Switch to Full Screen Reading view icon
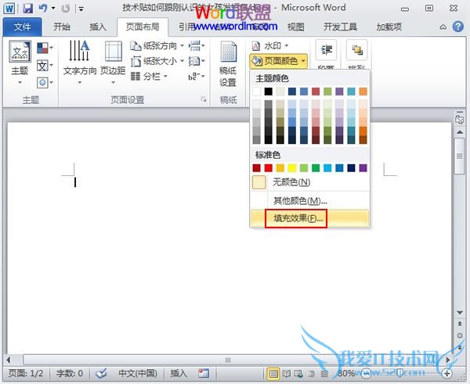Image resolution: width=470 pixels, height=384 pixels. tap(287, 374)
